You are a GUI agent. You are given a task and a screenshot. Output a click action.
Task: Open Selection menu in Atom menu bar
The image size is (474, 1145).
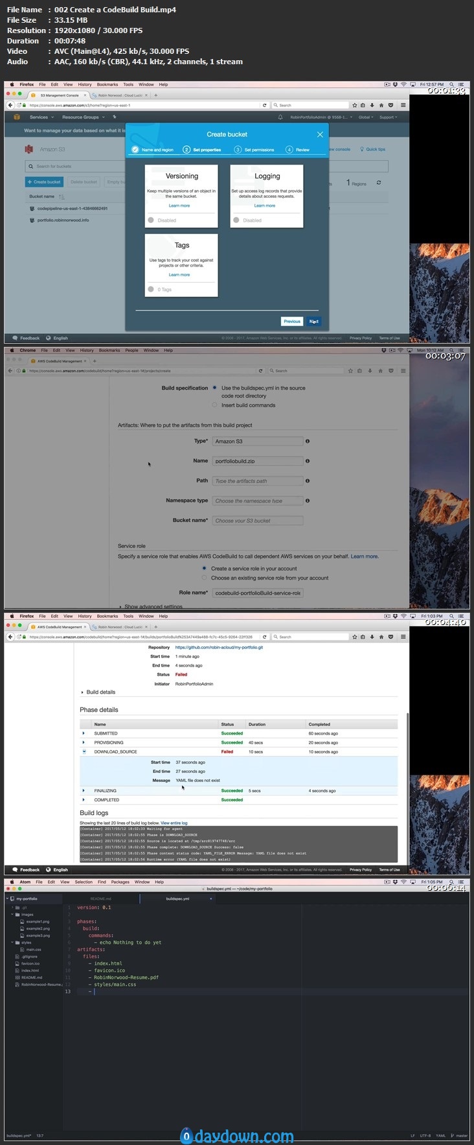84,882
